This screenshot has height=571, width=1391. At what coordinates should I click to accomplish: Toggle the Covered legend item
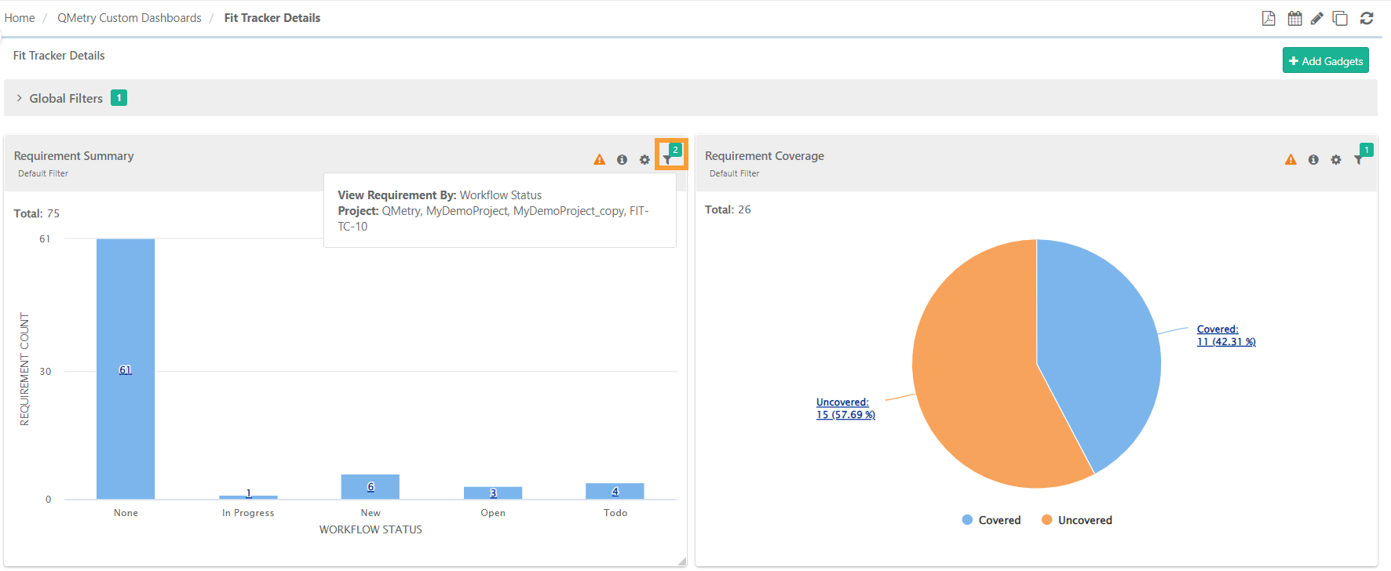tap(991, 520)
